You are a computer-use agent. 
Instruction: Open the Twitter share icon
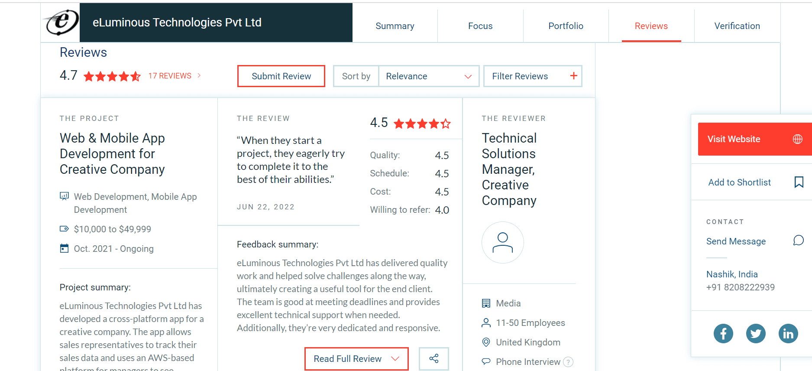(x=756, y=333)
